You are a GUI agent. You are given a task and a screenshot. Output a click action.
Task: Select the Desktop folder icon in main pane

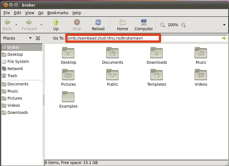pos(68,53)
